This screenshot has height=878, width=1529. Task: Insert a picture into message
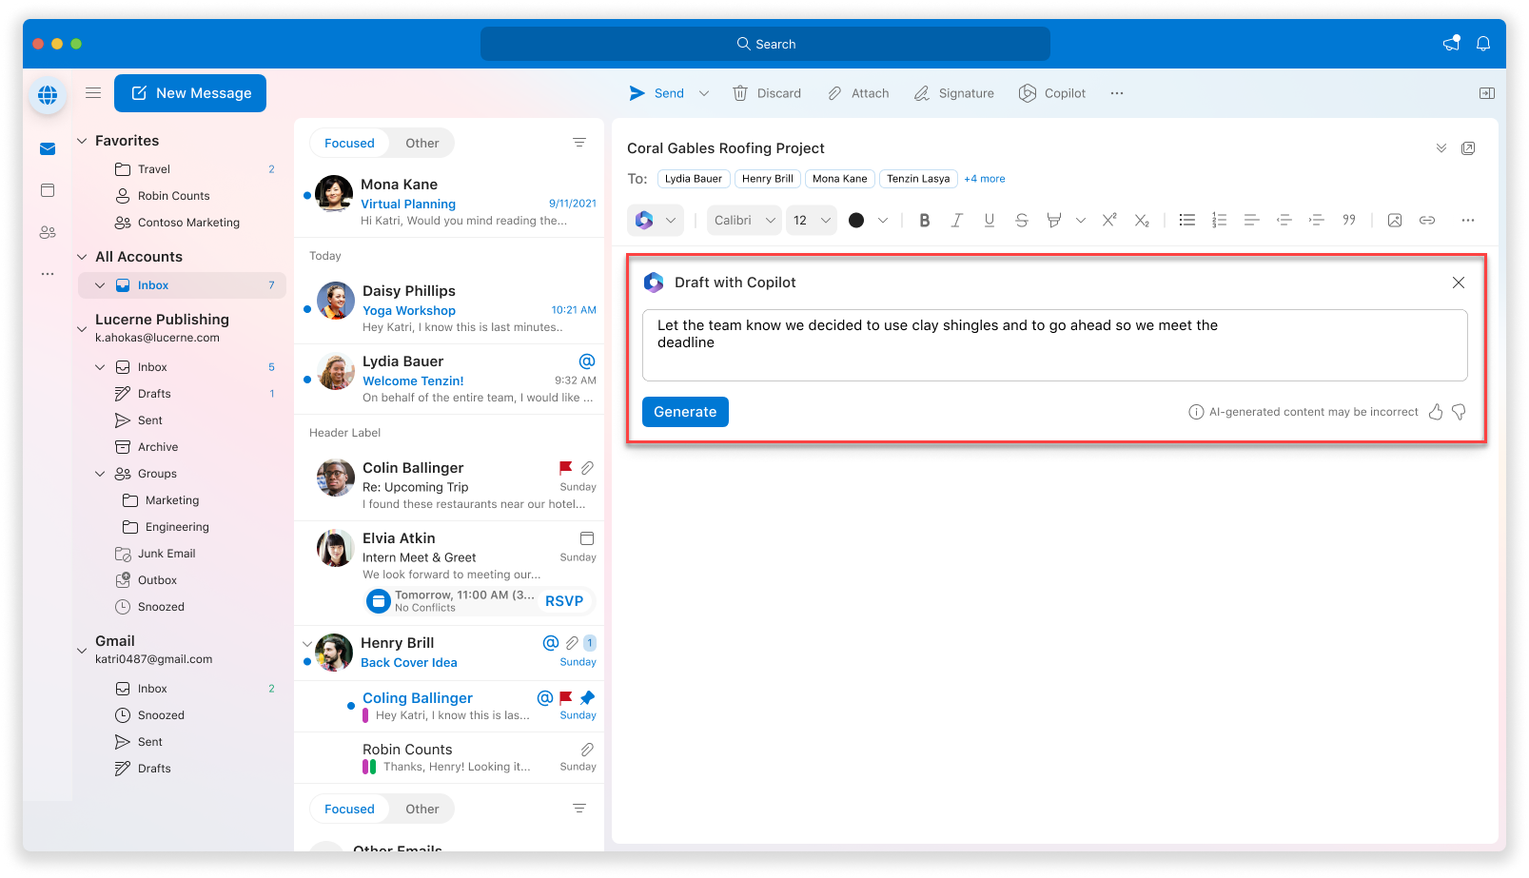pos(1394,220)
